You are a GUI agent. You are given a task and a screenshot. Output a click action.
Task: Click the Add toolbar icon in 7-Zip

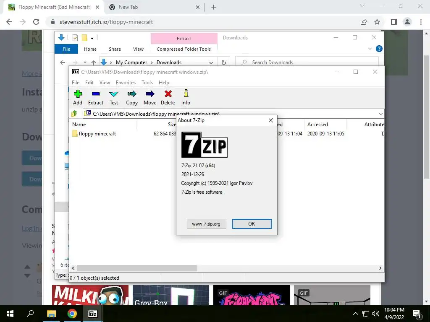[x=78, y=97]
